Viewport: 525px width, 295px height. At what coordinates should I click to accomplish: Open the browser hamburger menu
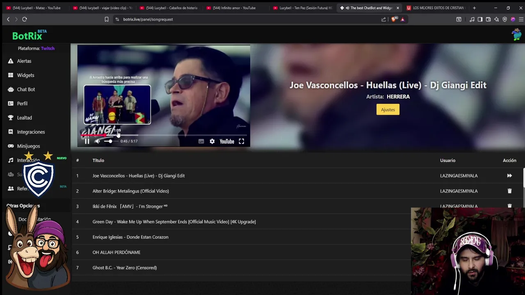[x=521, y=19]
